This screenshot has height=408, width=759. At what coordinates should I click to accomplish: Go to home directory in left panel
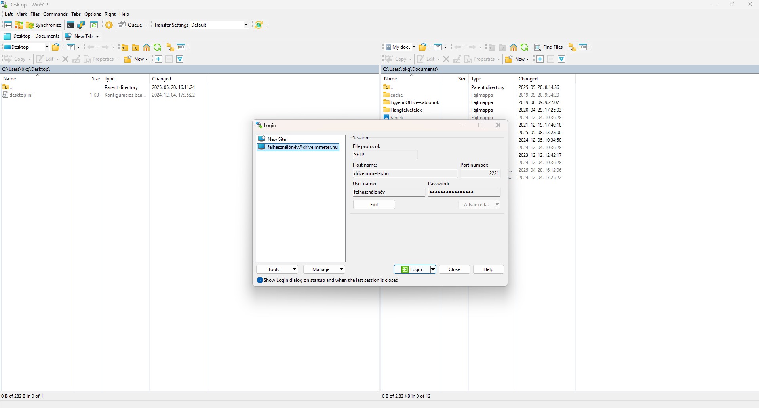click(146, 47)
